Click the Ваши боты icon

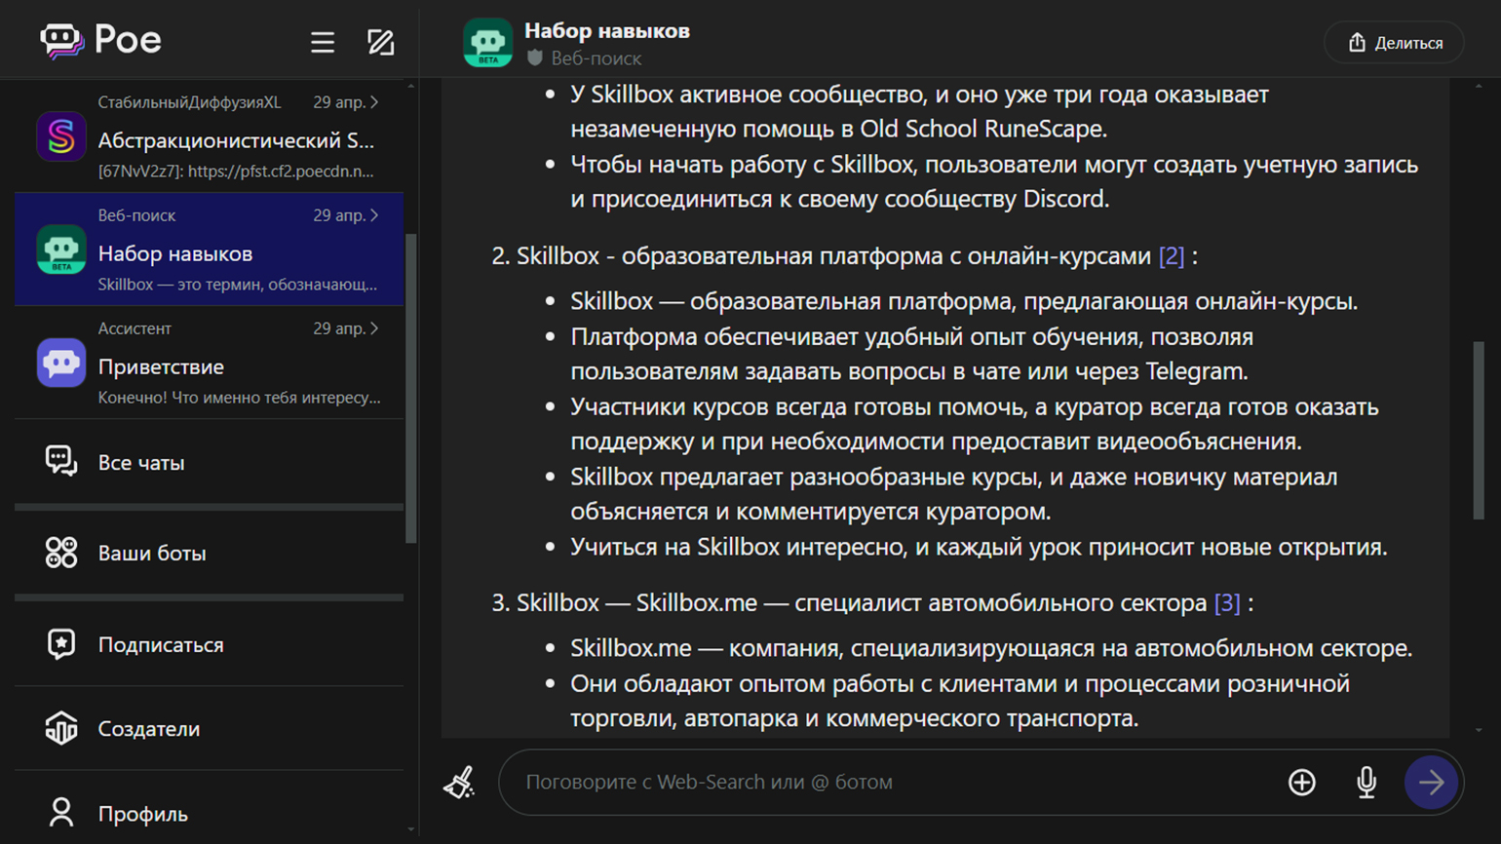coord(61,553)
